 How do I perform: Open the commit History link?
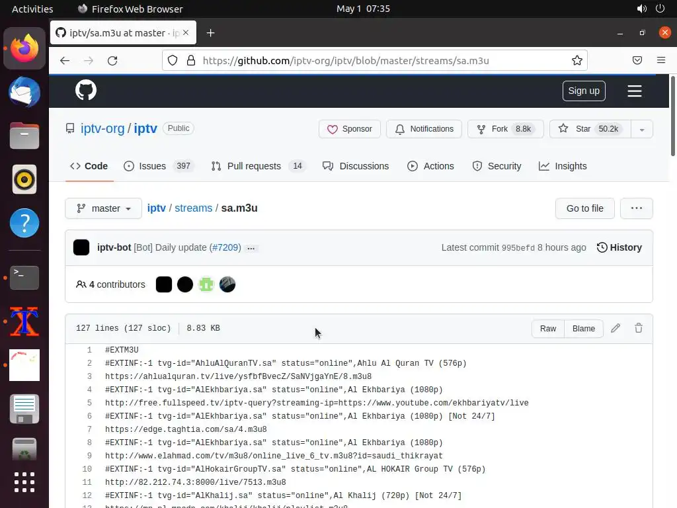pyautogui.click(x=619, y=247)
